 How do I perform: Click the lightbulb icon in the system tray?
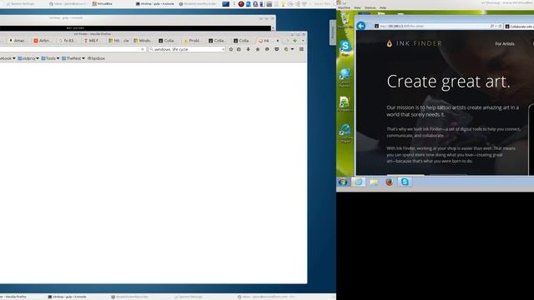283,4
